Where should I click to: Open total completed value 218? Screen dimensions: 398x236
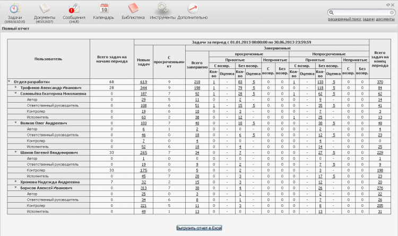(x=197, y=82)
